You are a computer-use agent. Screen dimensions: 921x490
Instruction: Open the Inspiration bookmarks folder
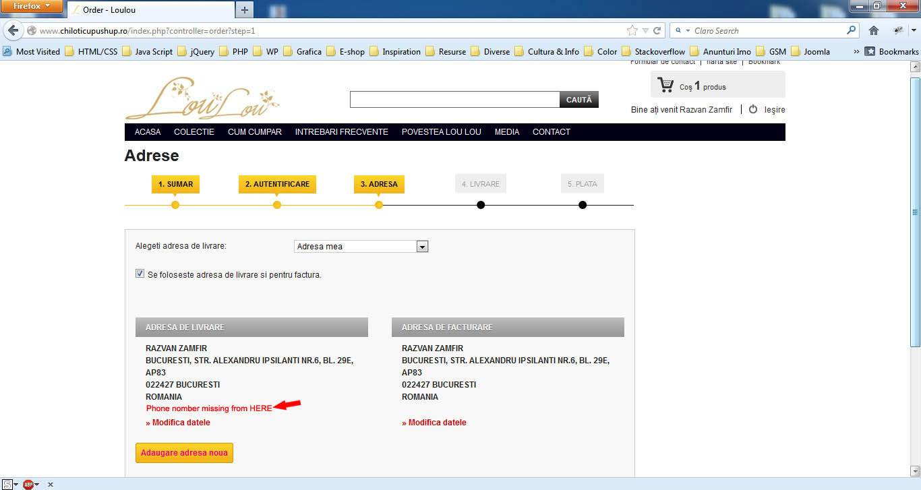395,51
